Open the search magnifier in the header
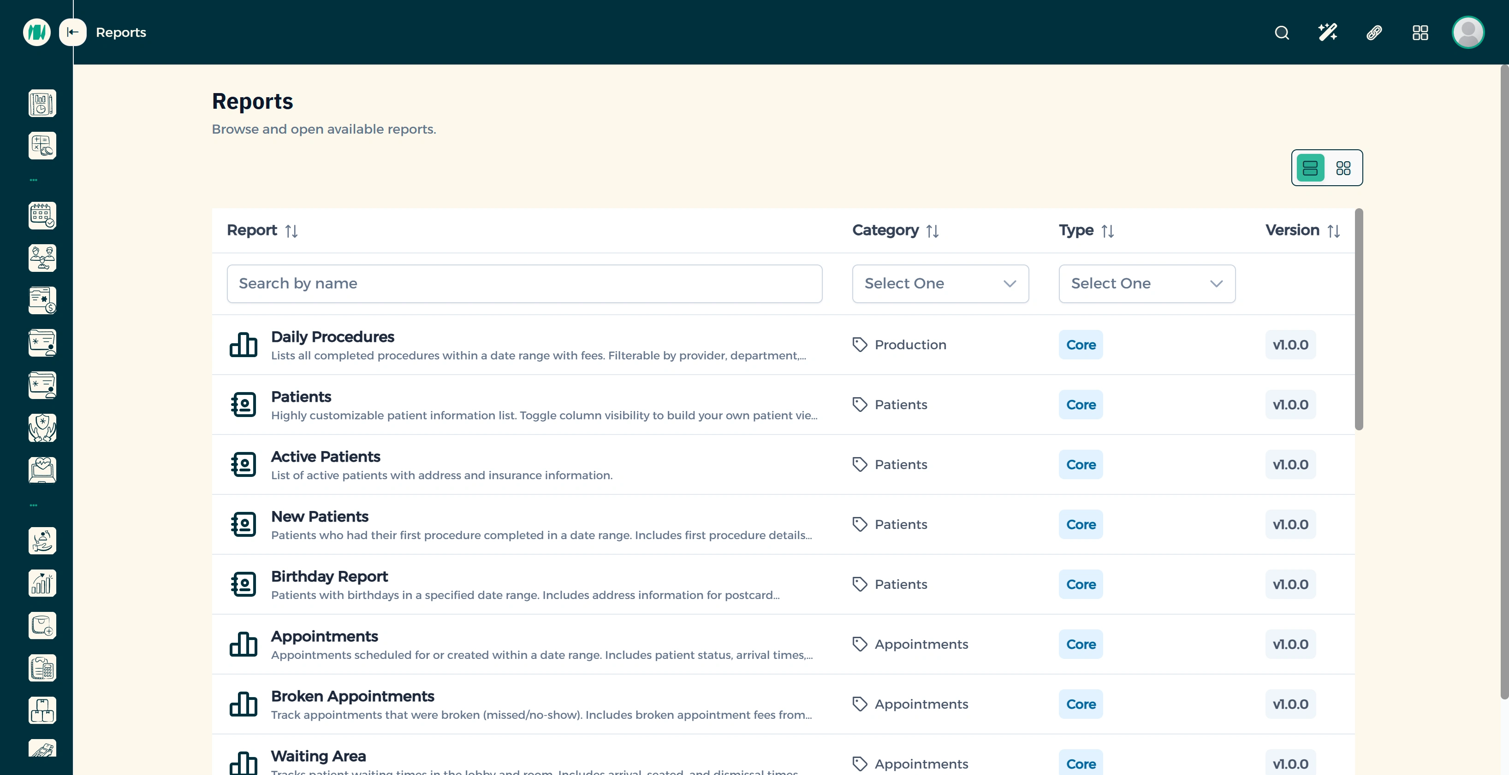1509x775 pixels. click(1282, 32)
